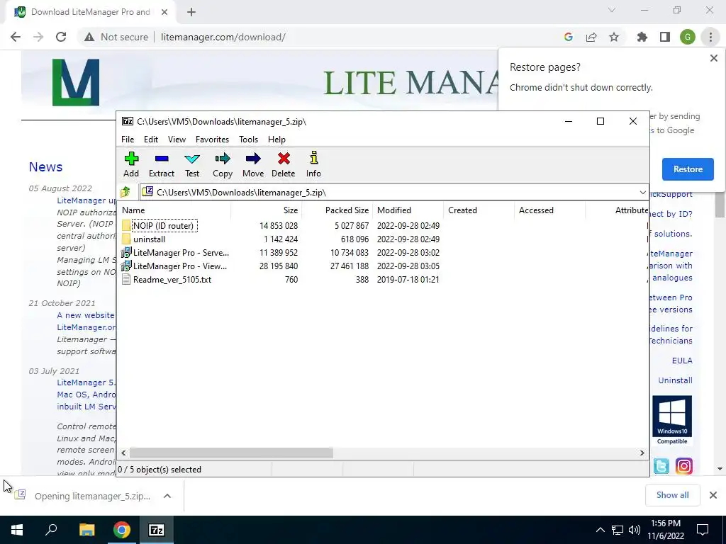Image resolution: width=726 pixels, height=544 pixels.
Task: Go back in Chrome
Action: [16, 37]
